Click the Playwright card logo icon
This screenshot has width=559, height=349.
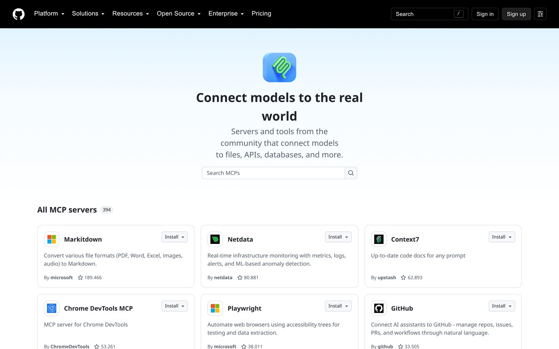coord(215,309)
